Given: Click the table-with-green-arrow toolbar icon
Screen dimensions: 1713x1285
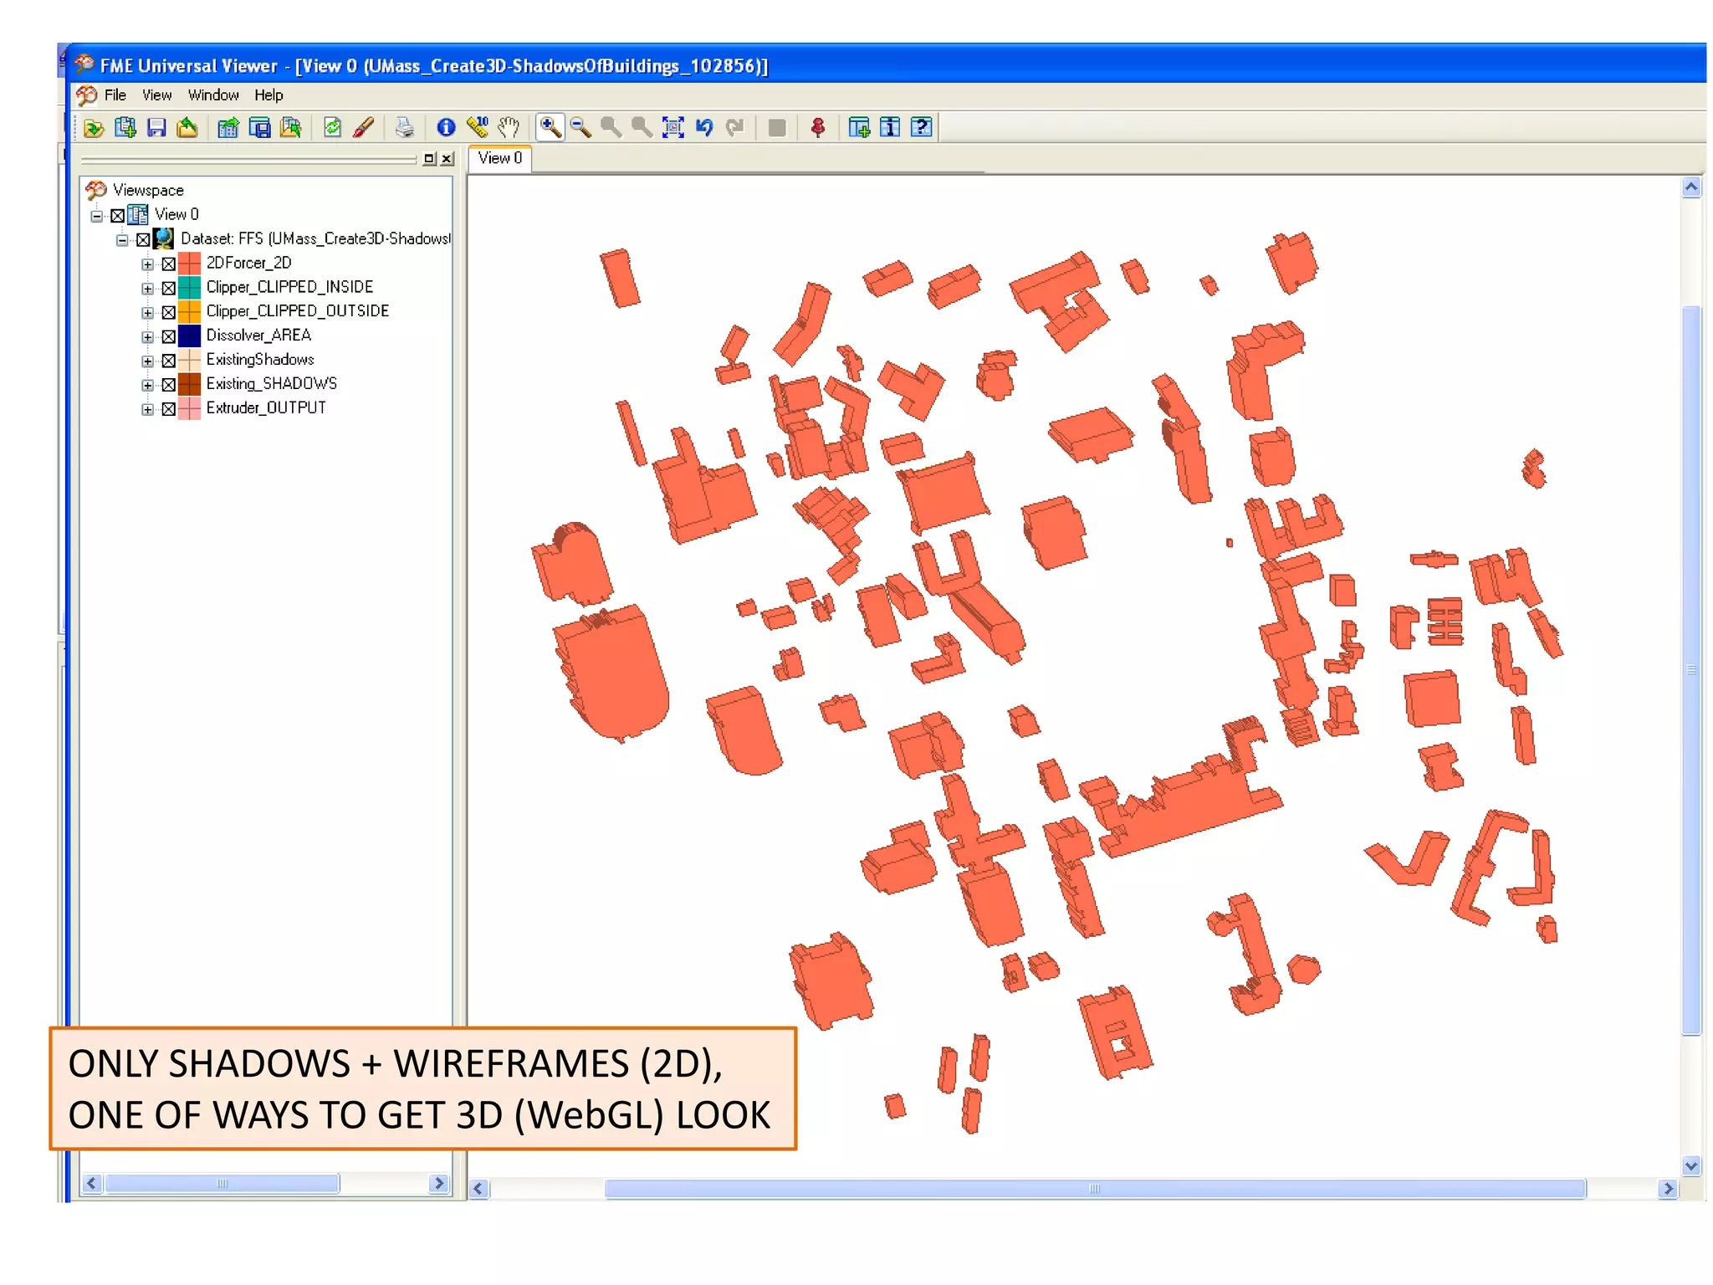Looking at the screenshot, I should [x=228, y=128].
